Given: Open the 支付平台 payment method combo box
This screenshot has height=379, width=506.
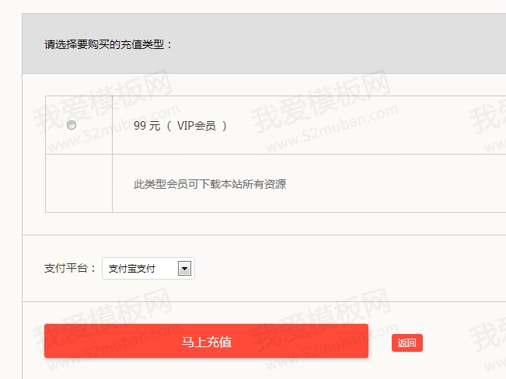Looking at the screenshot, I should click(x=148, y=269).
